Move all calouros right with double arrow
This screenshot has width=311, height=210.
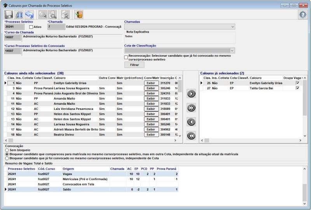point(191,108)
